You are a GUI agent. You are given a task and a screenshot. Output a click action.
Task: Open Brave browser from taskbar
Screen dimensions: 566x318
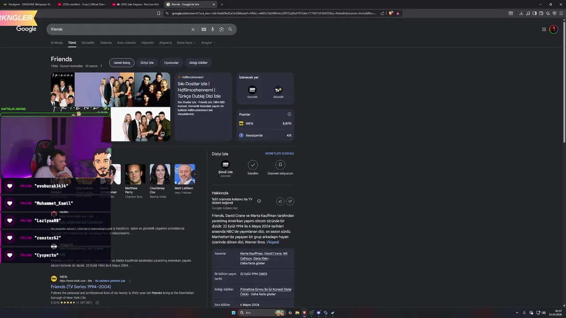(304, 313)
